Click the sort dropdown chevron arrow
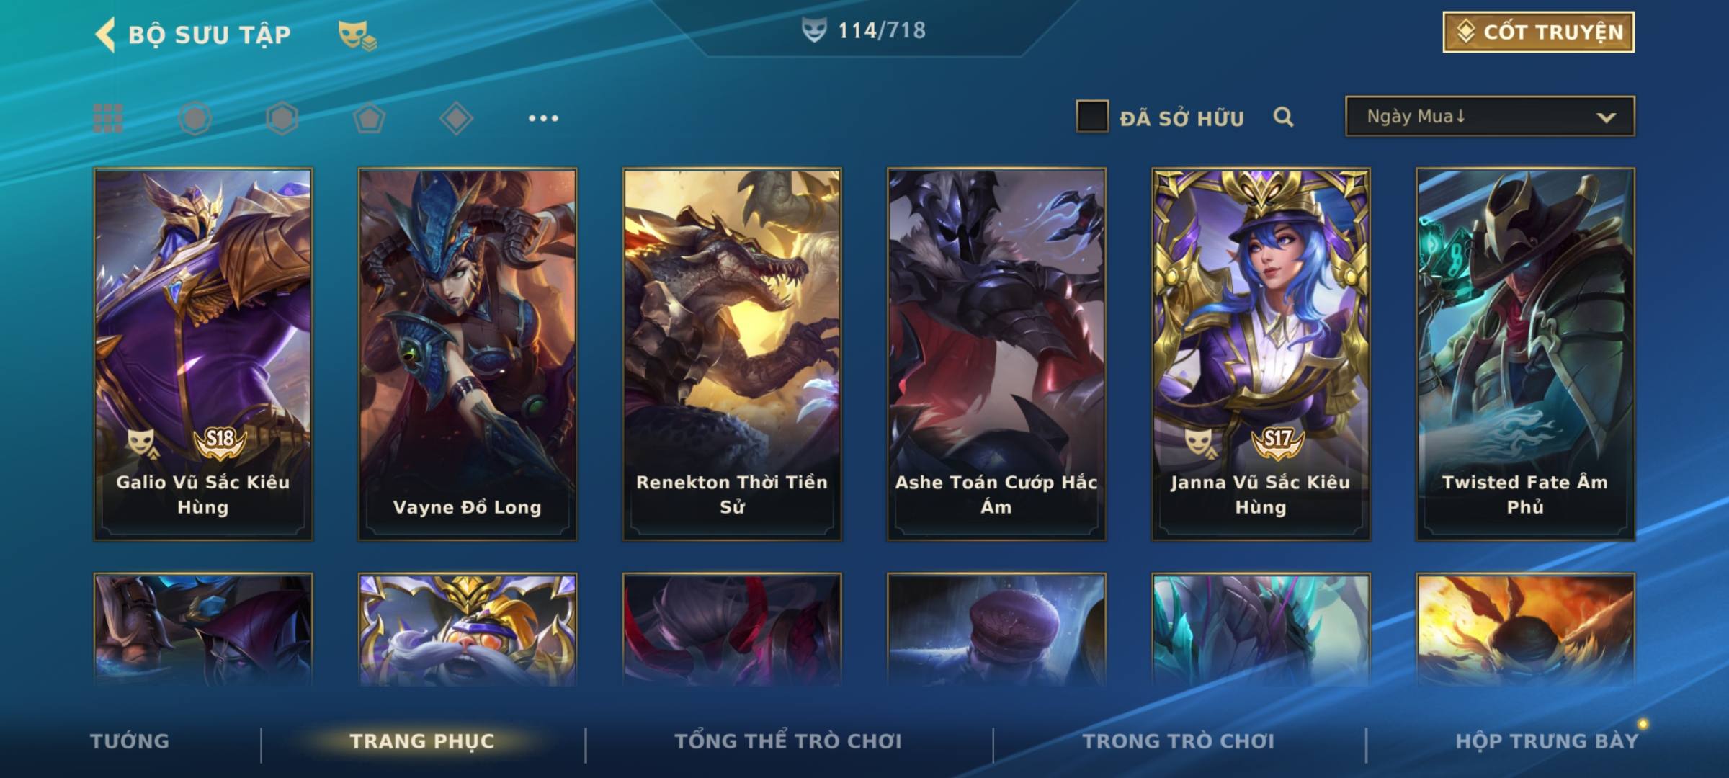Image resolution: width=1729 pixels, height=778 pixels. coord(1606,117)
